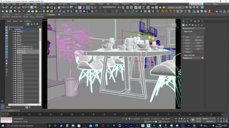Click the stop simulation button in toolbar

149,11
